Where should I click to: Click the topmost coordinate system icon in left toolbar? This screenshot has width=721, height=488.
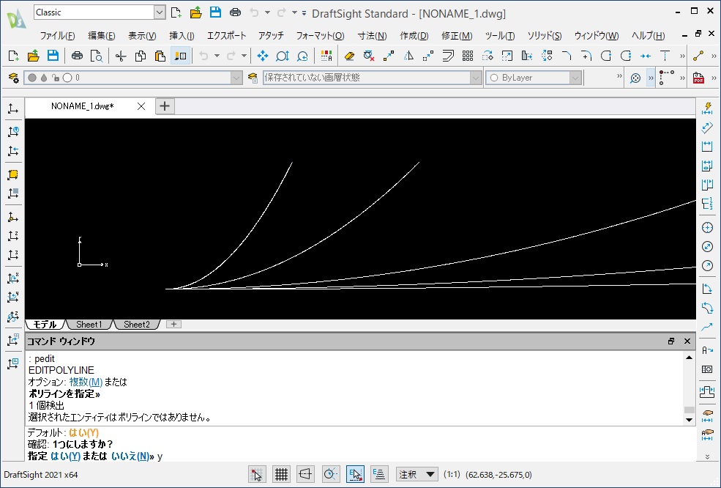click(13, 109)
